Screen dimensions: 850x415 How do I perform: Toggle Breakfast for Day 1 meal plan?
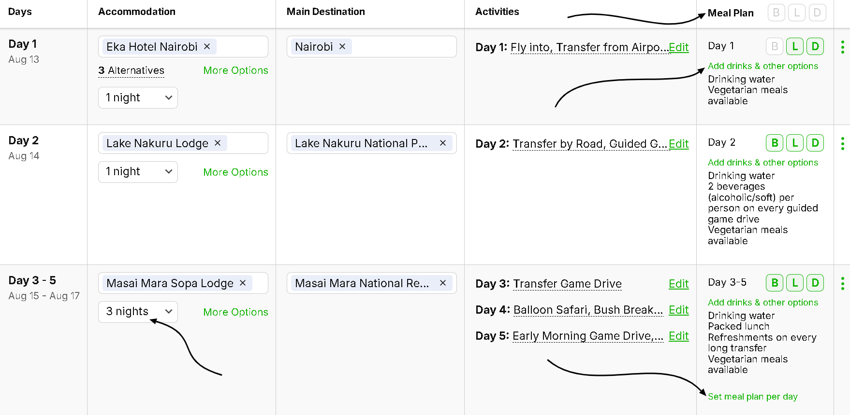click(775, 46)
